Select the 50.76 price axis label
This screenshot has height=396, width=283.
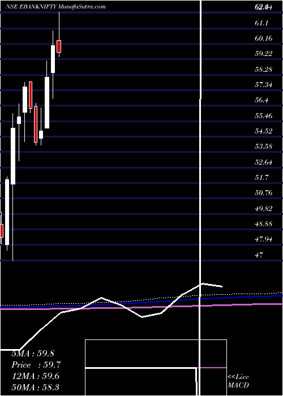[264, 193]
